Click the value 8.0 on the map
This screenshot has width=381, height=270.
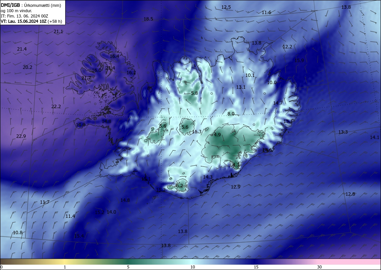[231, 113]
